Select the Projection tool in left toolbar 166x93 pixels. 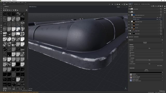(x=1, y=11)
